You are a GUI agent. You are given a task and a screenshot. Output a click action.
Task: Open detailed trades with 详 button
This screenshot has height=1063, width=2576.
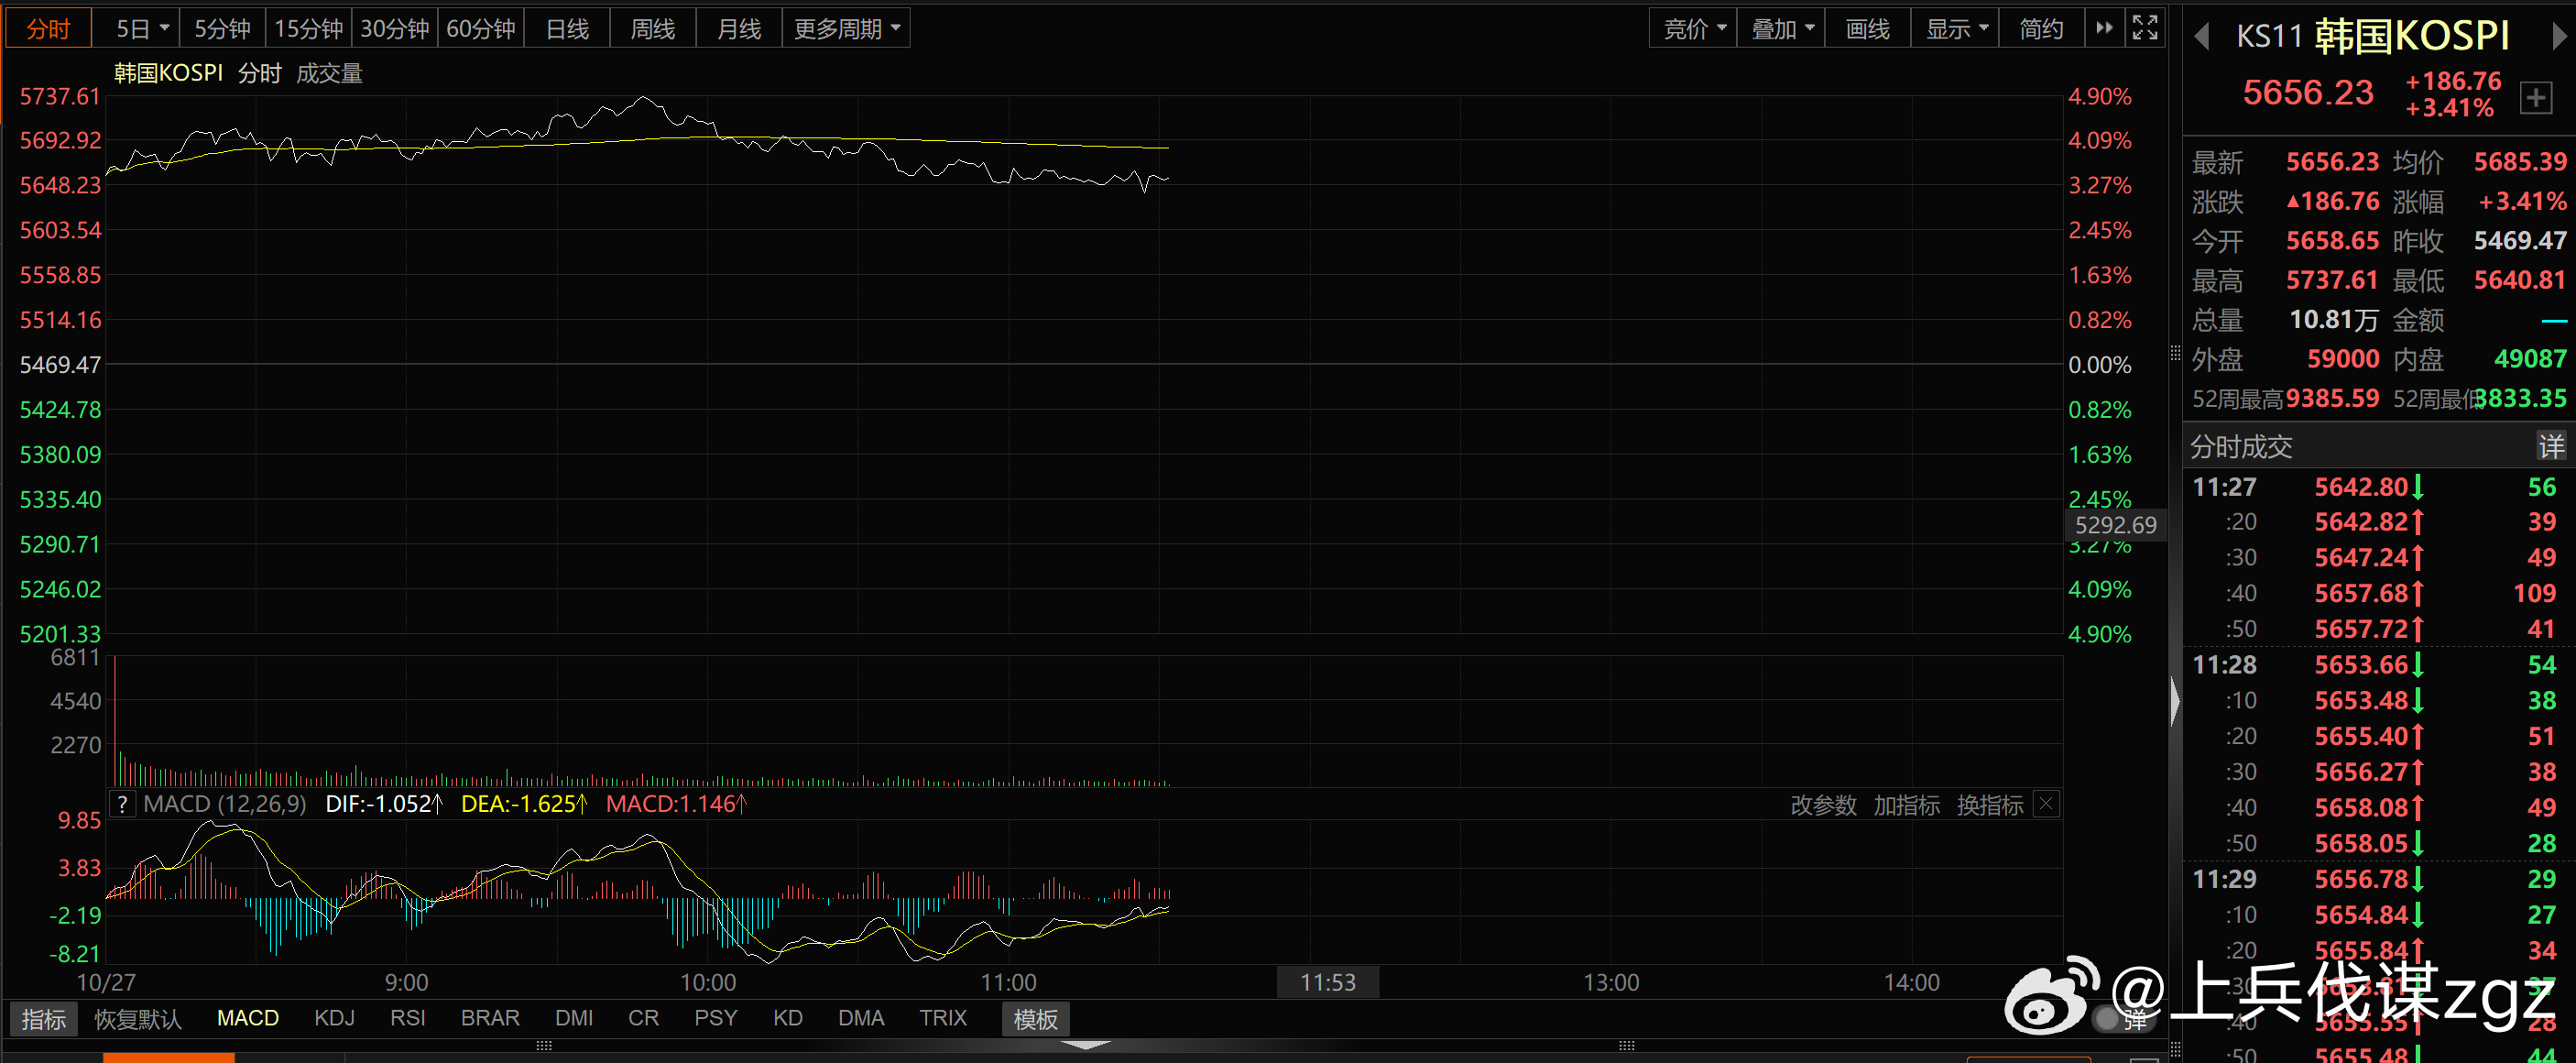click(2551, 446)
